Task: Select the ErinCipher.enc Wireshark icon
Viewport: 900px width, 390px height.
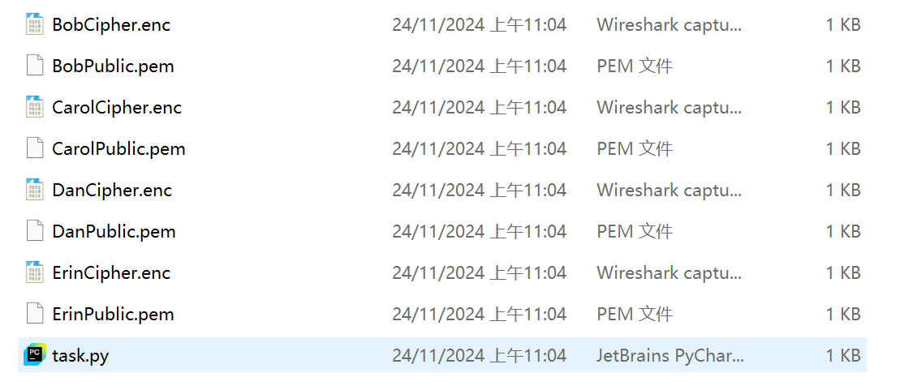Action: click(x=34, y=272)
